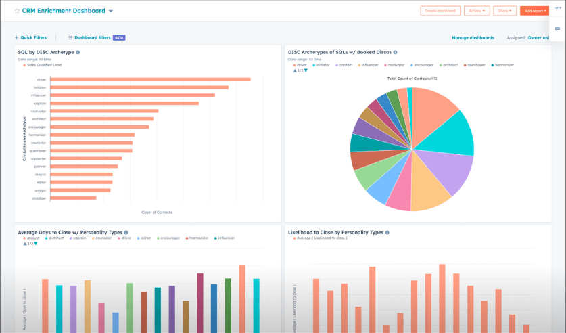Click the Assigned Owner only link
566x333 pixels.
(x=538, y=37)
